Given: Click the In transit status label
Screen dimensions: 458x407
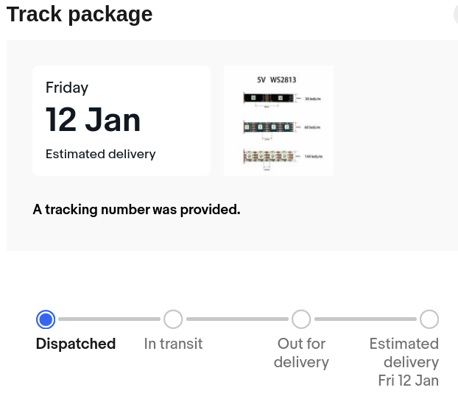Looking at the screenshot, I should (x=173, y=344).
